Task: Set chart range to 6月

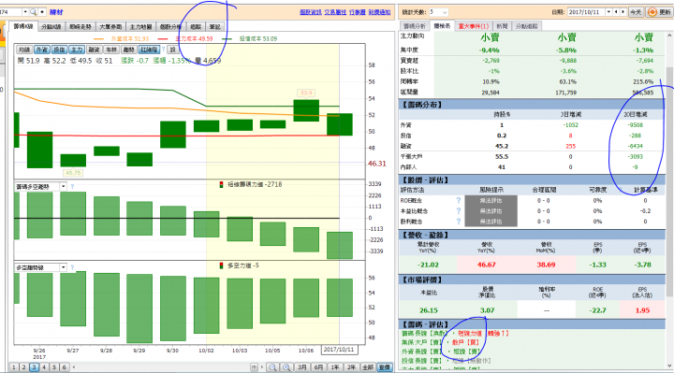Action: click(318, 367)
